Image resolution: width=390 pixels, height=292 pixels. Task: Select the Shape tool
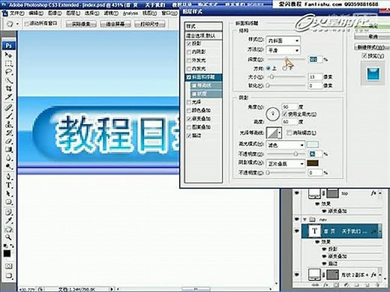(x=8, y=202)
